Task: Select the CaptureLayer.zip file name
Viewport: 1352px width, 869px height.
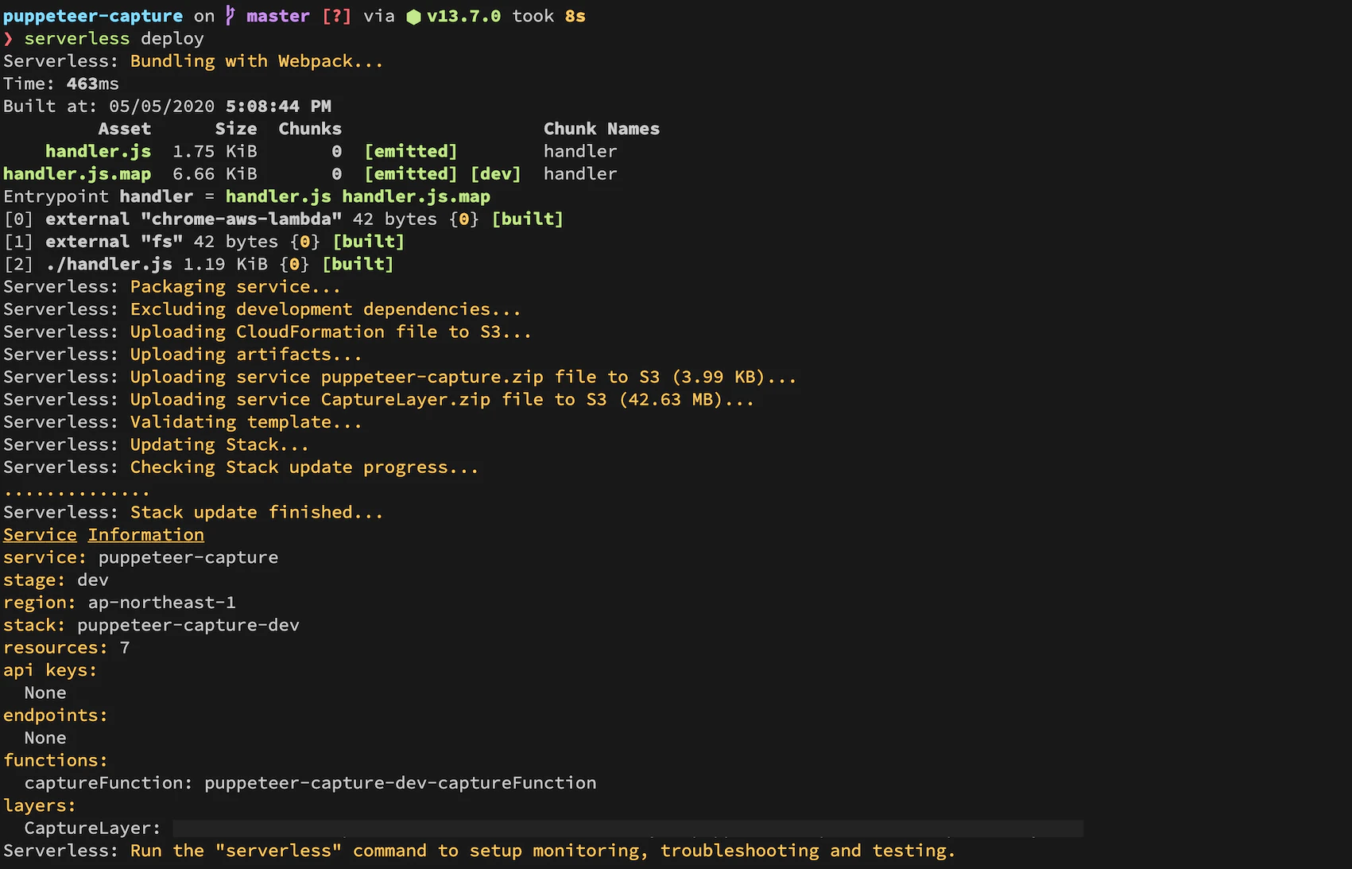Action: (x=405, y=399)
